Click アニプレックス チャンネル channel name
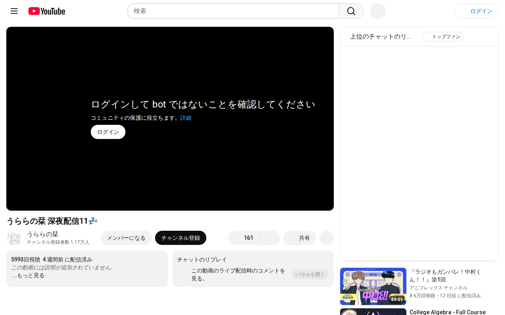505x315 pixels. (x=438, y=288)
